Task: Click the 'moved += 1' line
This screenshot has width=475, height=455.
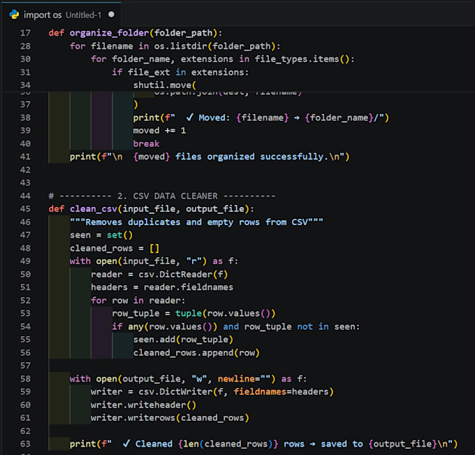Action: (160, 131)
